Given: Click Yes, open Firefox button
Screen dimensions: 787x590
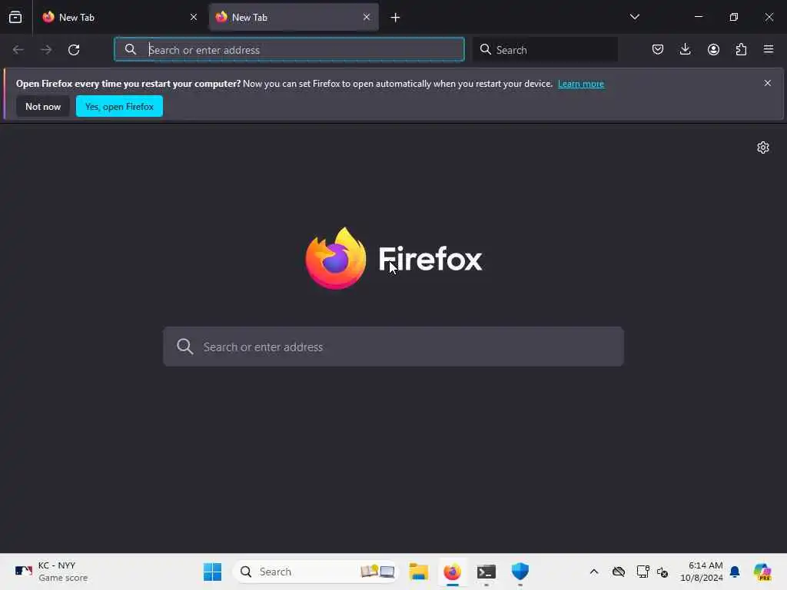Looking at the screenshot, I should click(x=119, y=106).
